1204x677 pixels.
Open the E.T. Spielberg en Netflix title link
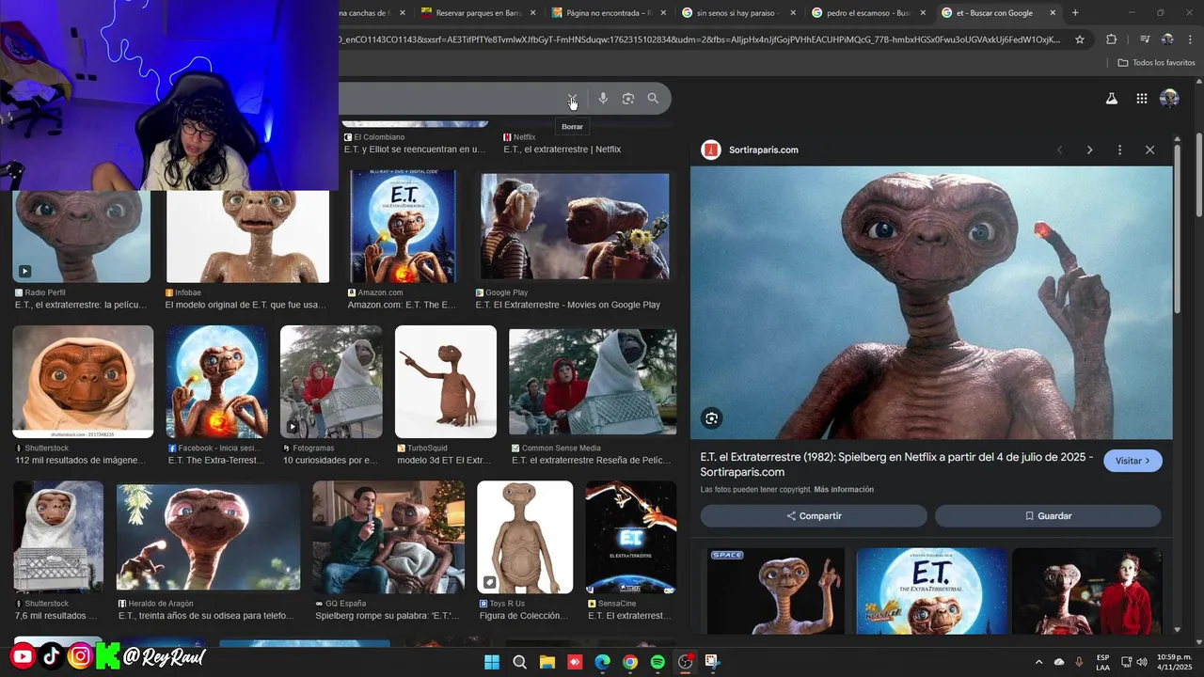click(896, 464)
